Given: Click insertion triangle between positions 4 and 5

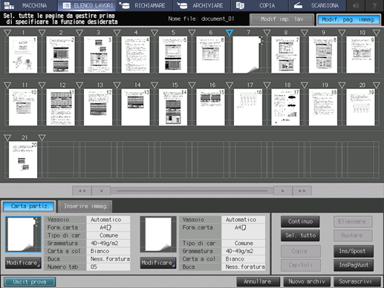Looking at the screenshot, I should [154, 33].
